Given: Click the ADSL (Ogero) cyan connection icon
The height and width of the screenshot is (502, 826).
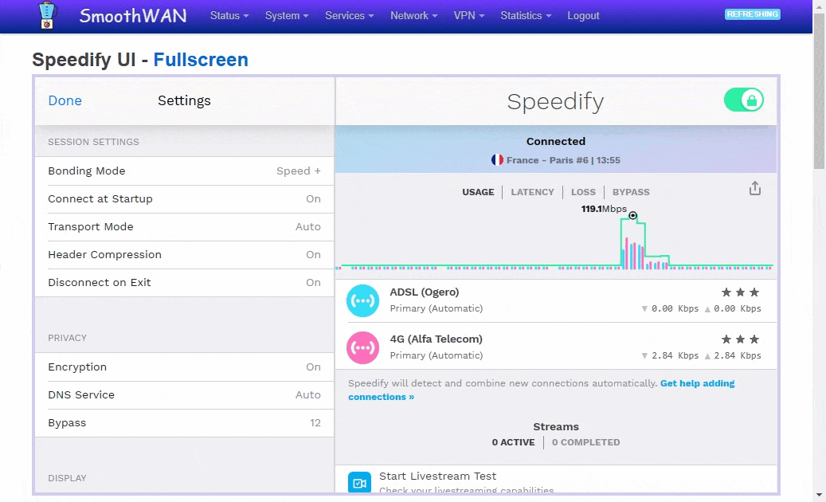Looking at the screenshot, I should click(x=362, y=300).
